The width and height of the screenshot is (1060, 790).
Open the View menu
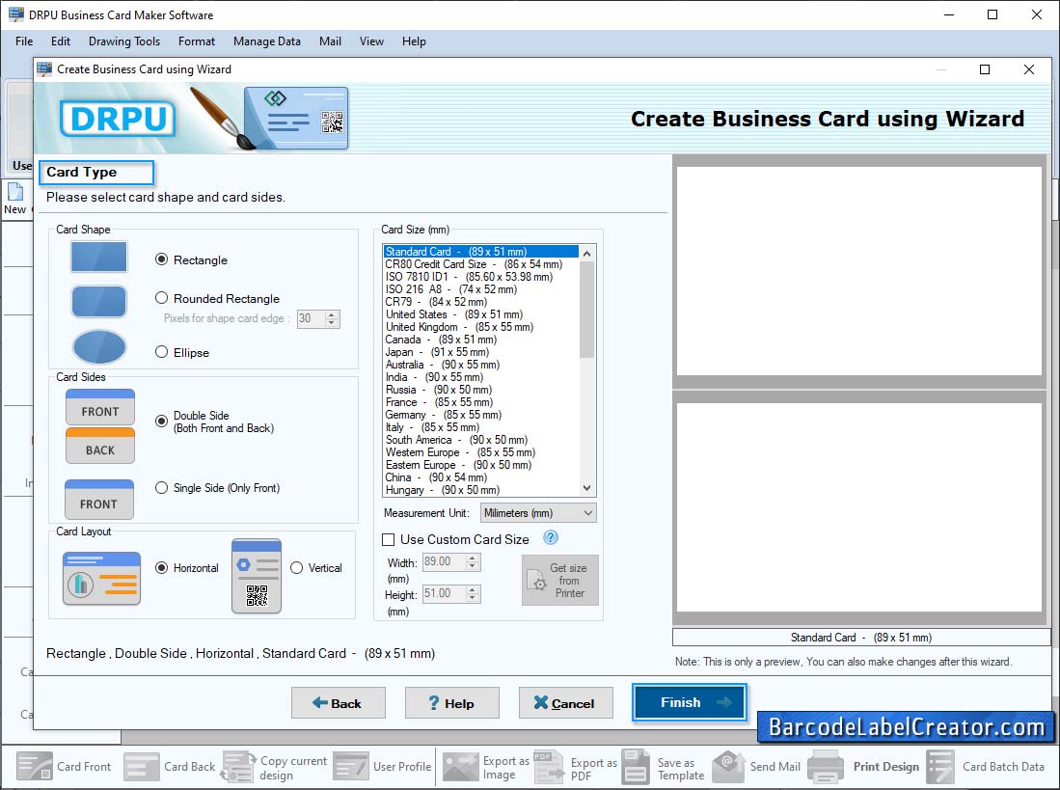click(371, 41)
